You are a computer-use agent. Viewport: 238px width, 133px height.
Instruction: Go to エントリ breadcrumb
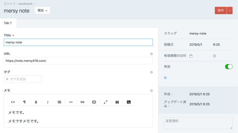[10, 4]
